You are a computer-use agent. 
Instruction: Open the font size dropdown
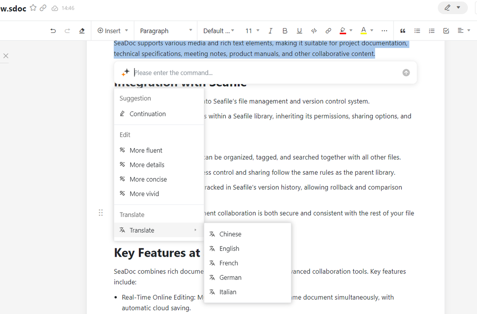[x=252, y=31]
